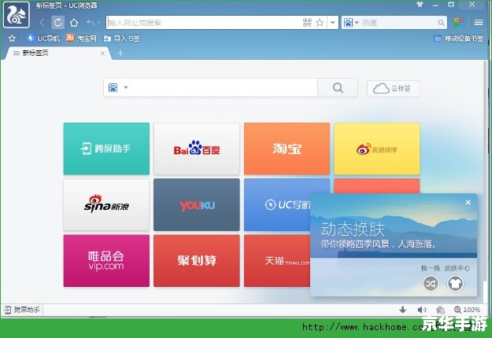This screenshot has height=338, width=492.
Task: Open the 唯品会 vip.com tile
Action: 106,260
